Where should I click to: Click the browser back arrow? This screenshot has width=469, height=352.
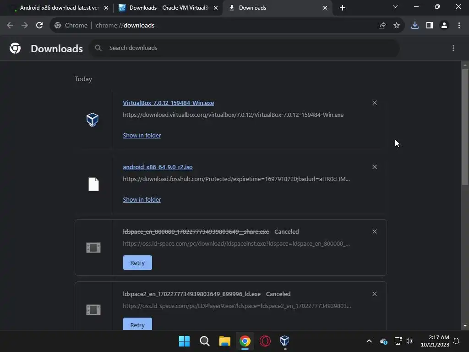point(10,26)
